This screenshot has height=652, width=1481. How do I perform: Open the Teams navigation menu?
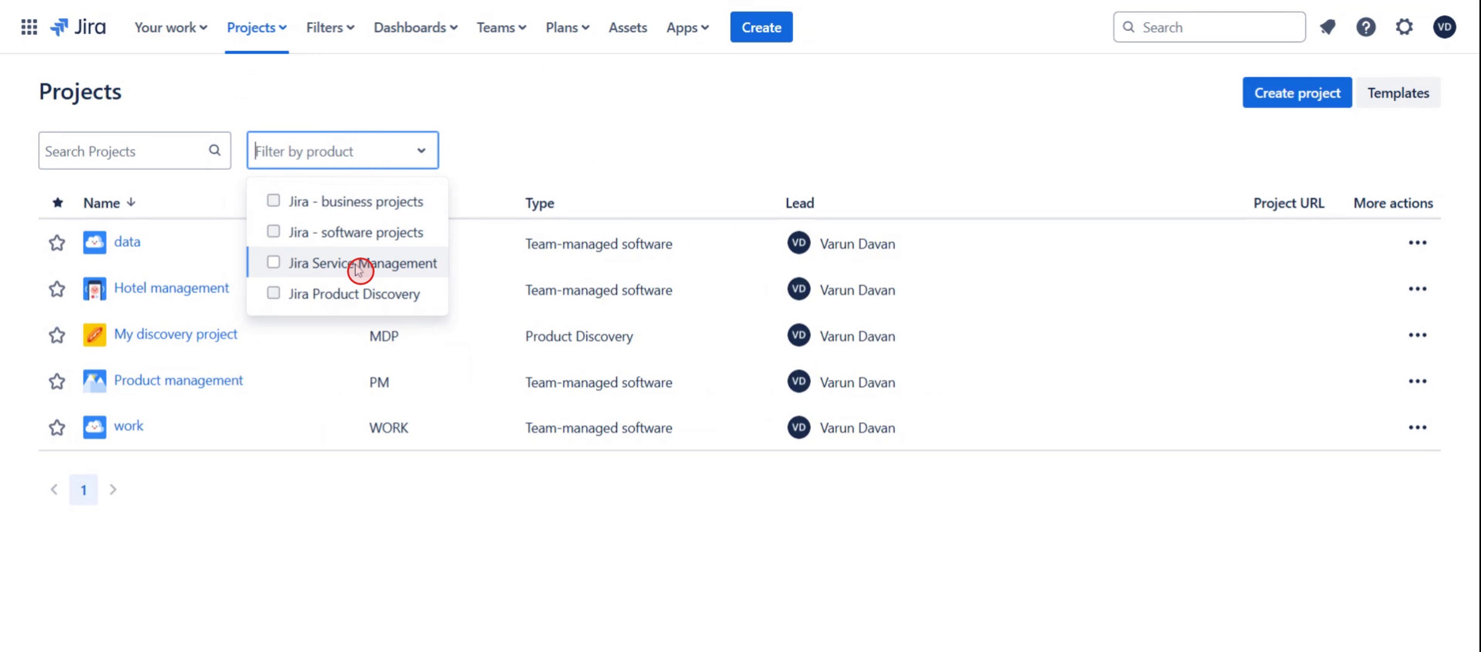[501, 28]
